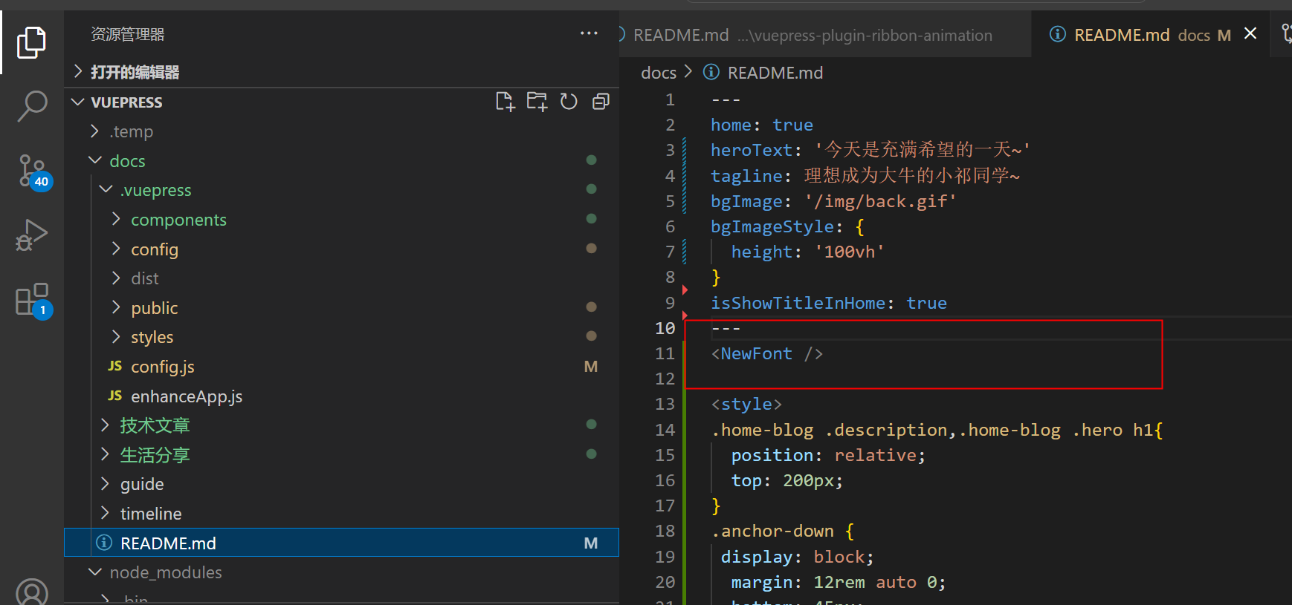Image resolution: width=1292 pixels, height=605 pixels.
Task: Click the M status next to config.js
Action: [x=591, y=366]
